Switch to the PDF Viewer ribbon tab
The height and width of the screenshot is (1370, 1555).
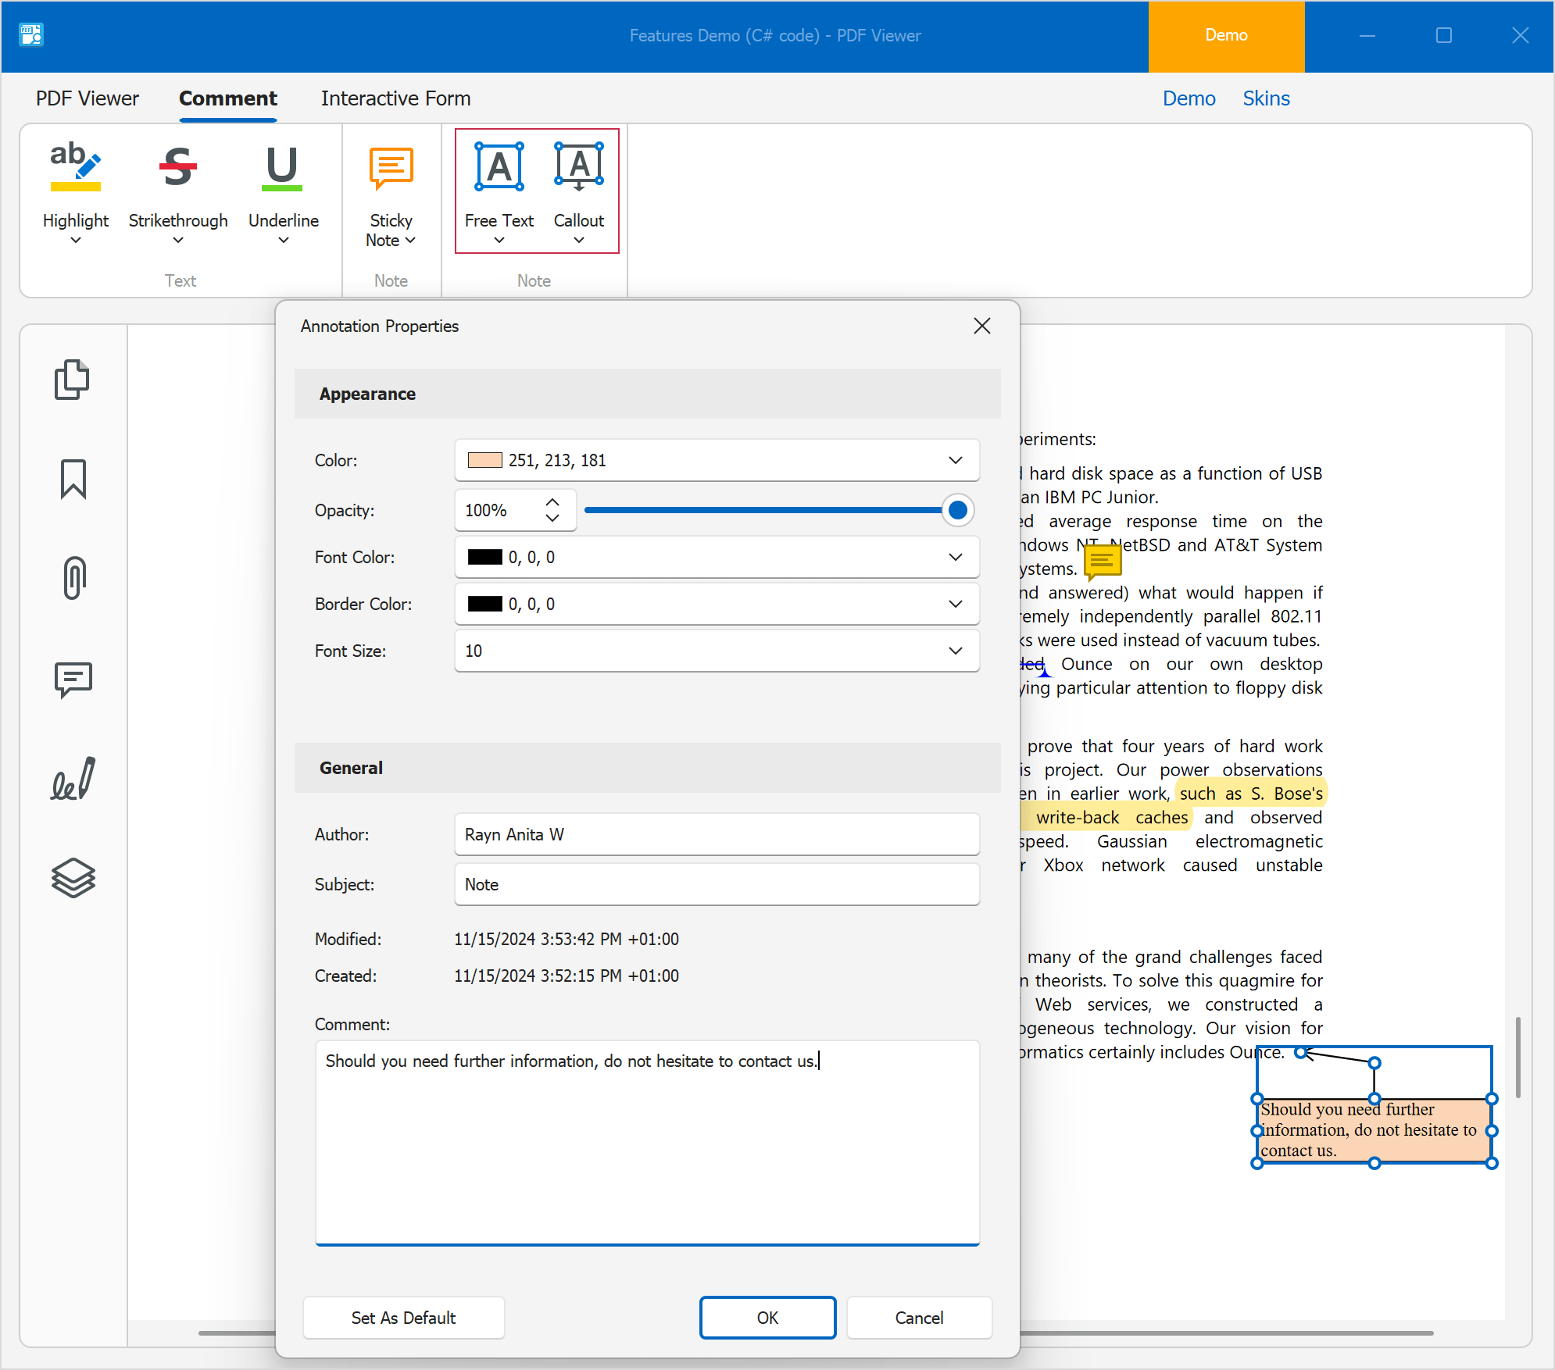(x=87, y=98)
